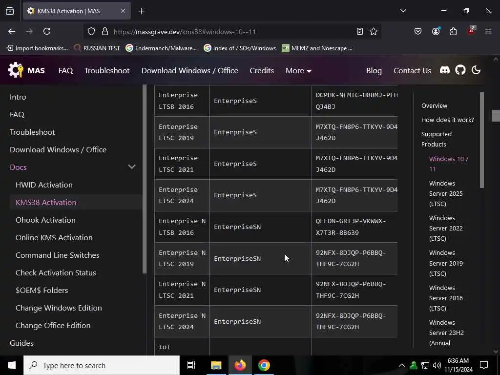Screen dimensions: 500x375
Task: Jump to Windows Server 2016 (LTSC) section
Action: (445, 298)
